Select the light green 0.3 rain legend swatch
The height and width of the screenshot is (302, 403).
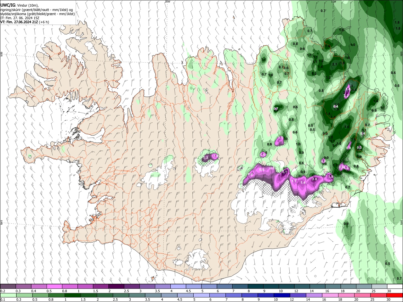pos(24,295)
